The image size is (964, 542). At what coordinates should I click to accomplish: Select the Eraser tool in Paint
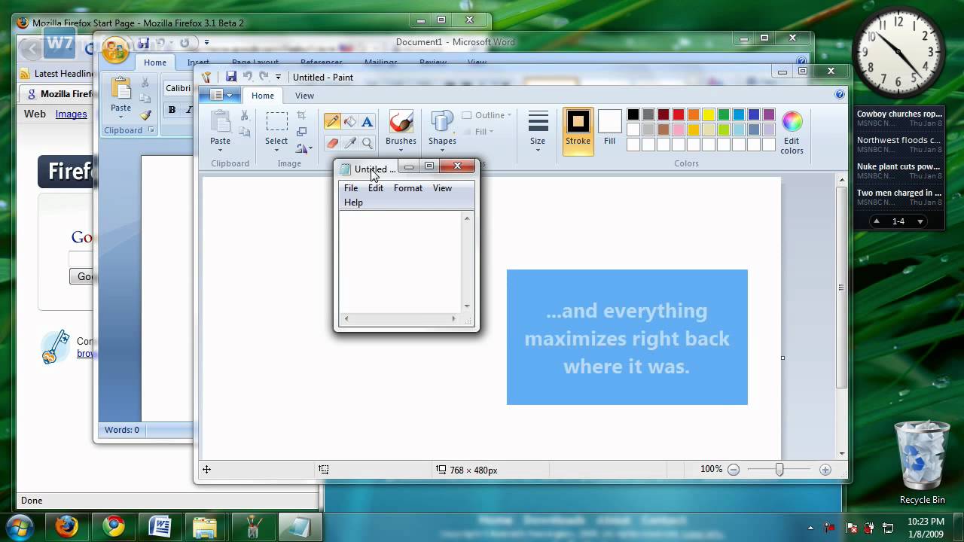click(332, 143)
